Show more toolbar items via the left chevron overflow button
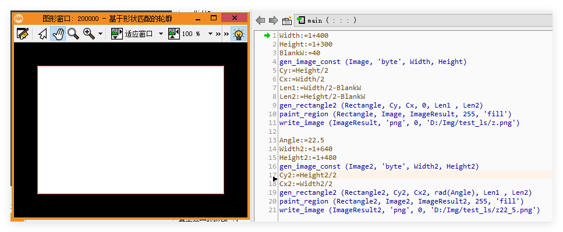This screenshot has width=563, height=232. point(218,34)
